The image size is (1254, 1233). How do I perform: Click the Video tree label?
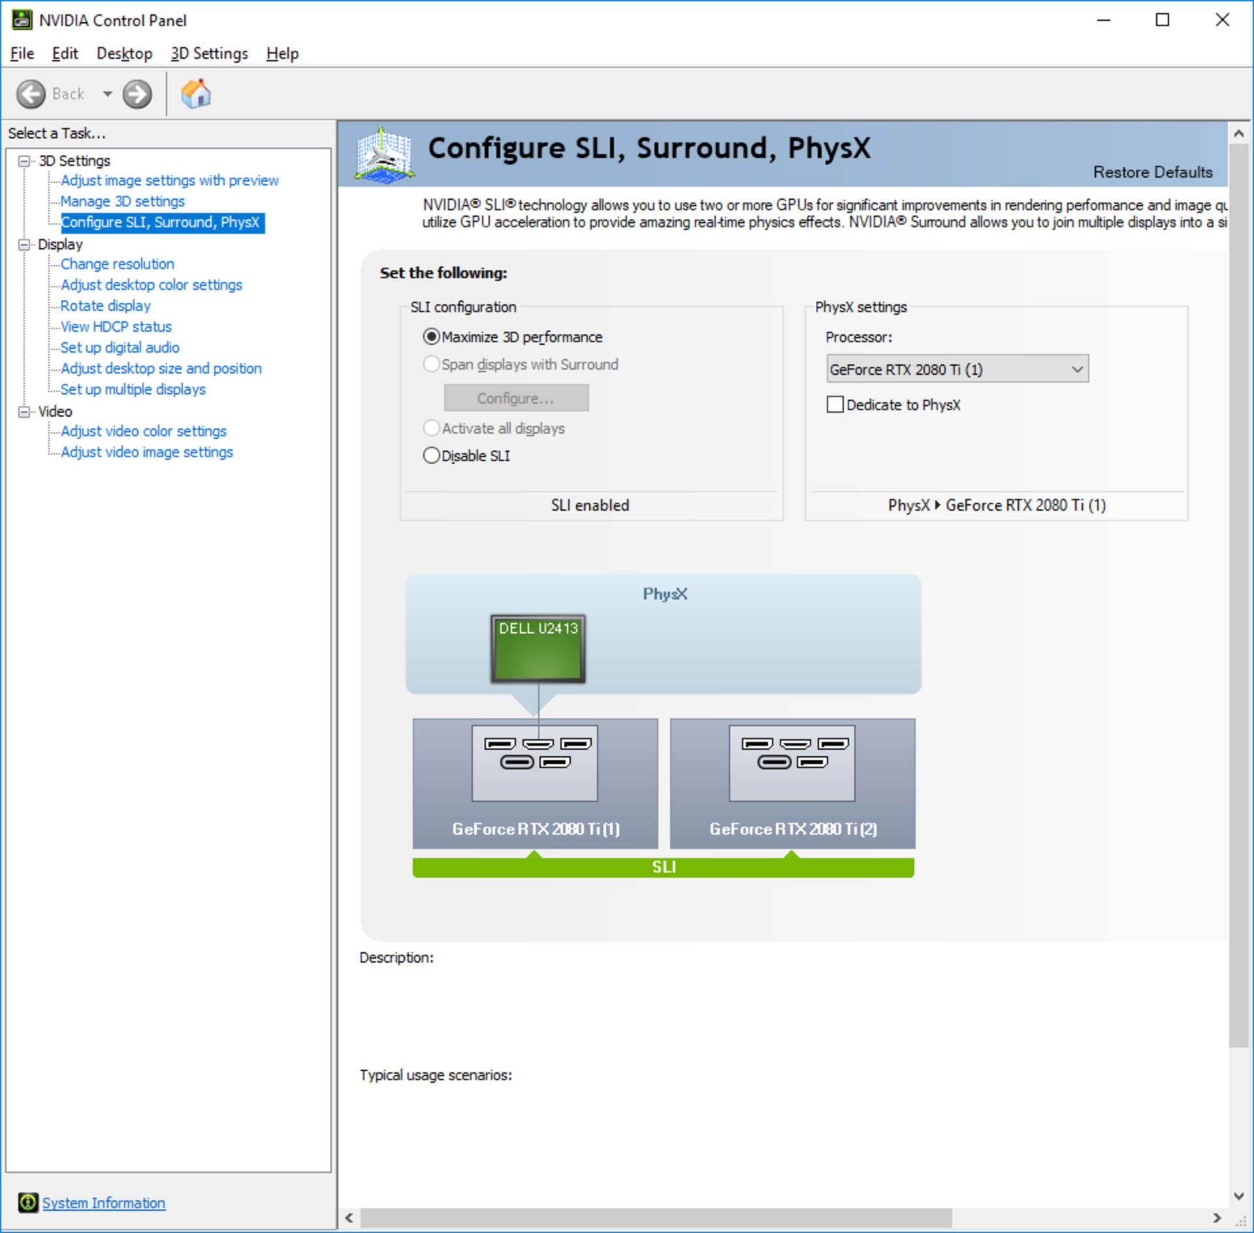pyautogui.click(x=55, y=411)
